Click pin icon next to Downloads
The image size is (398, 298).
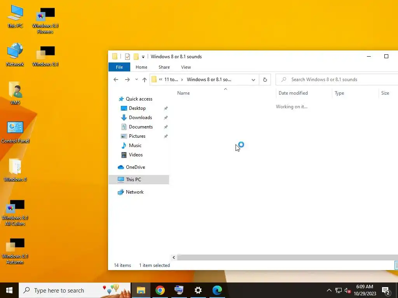166,118
